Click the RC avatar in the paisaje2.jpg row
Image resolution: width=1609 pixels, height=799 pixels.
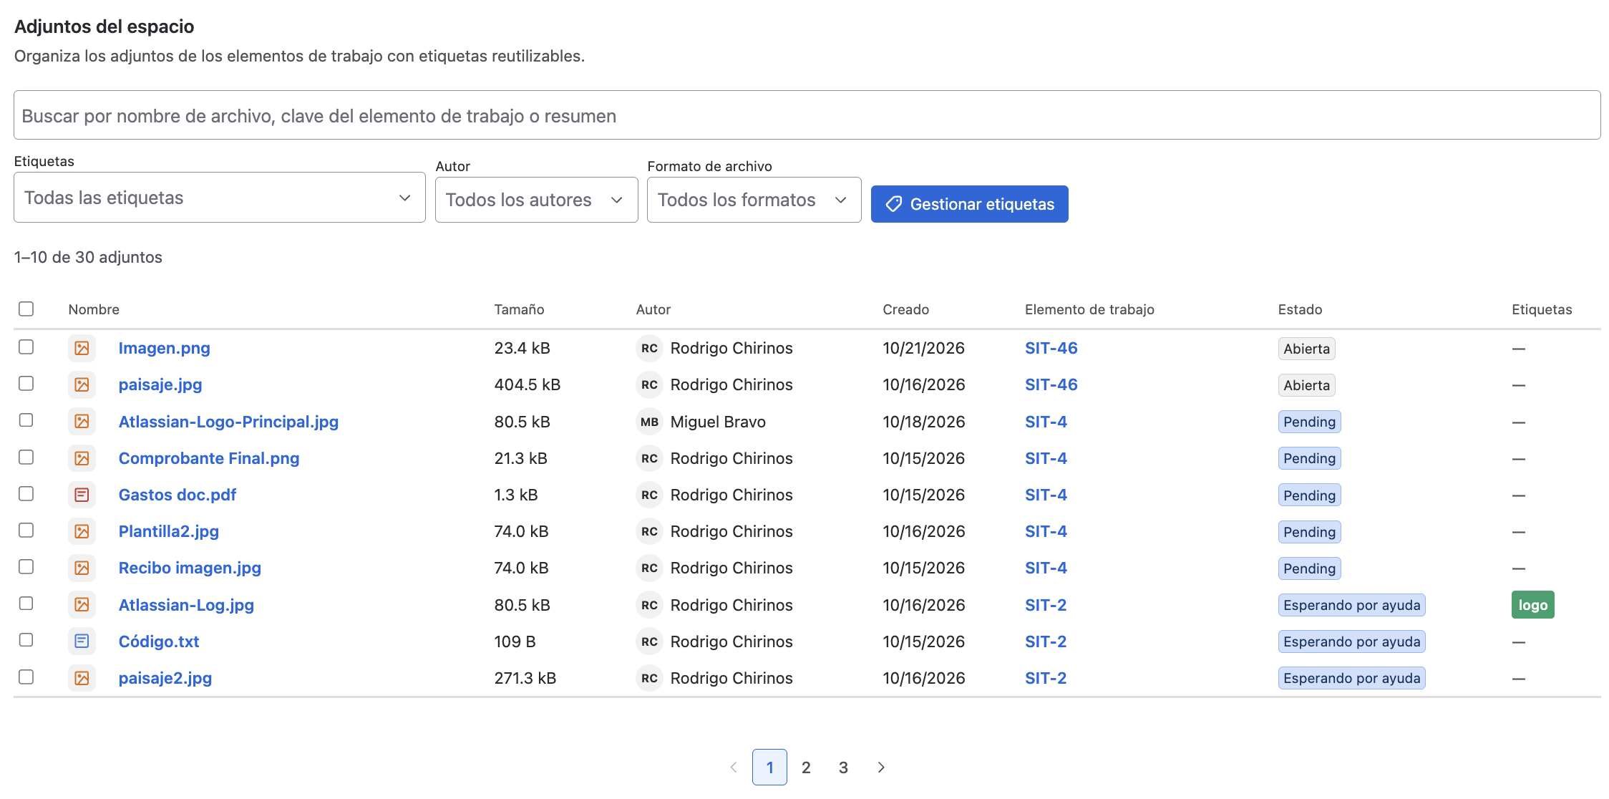click(649, 678)
